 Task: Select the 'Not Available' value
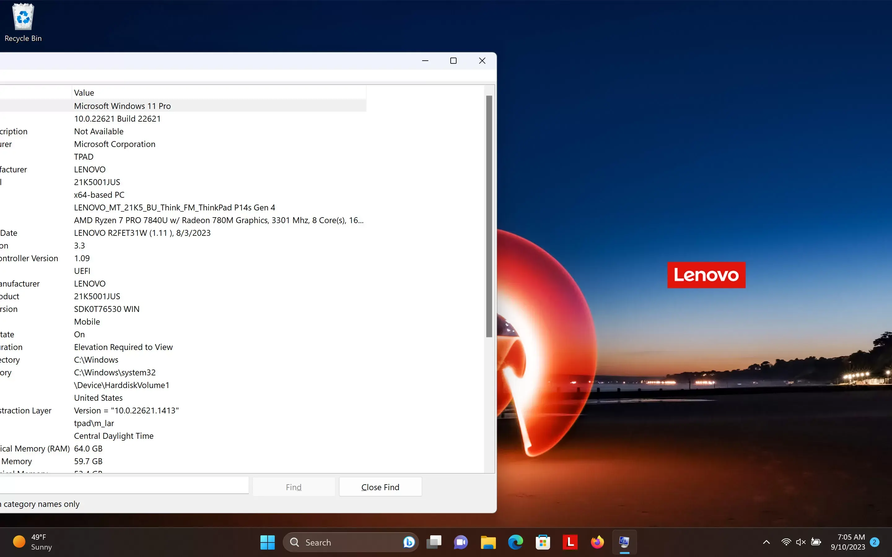pyautogui.click(x=99, y=131)
